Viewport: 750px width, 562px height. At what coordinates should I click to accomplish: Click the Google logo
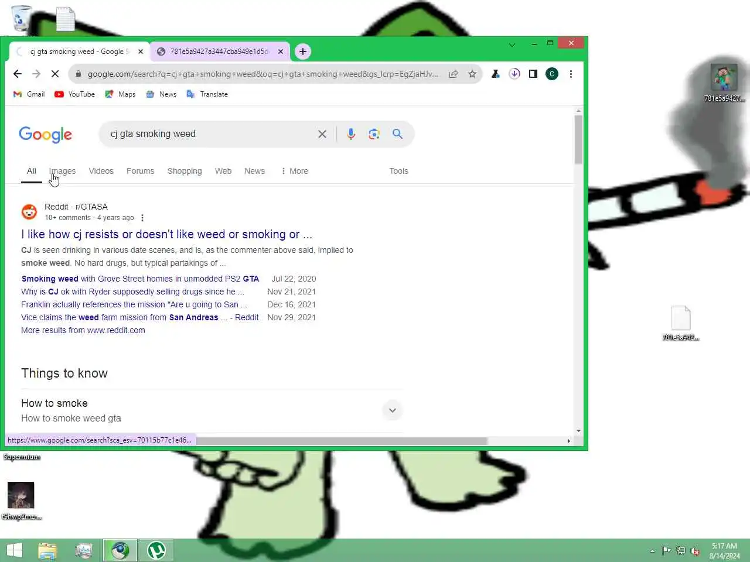click(x=46, y=135)
